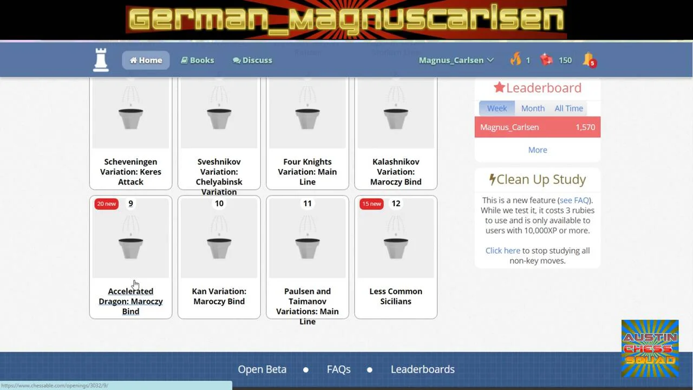The height and width of the screenshot is (390, 693).
Task: Click the ruby count 150
Action: click(565, 60)
